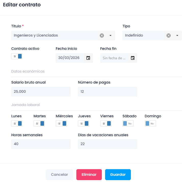Toggle the Miércoles workday switch
The height and width of the screenshot is (185, 182).
tap(61, 123)
